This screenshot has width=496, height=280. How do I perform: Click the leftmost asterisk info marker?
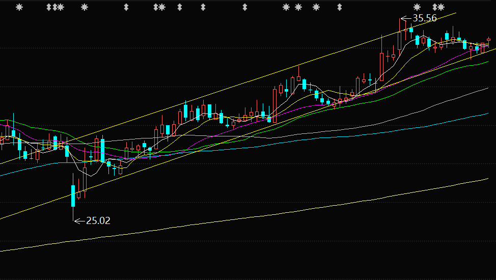(x=19, y=7)
